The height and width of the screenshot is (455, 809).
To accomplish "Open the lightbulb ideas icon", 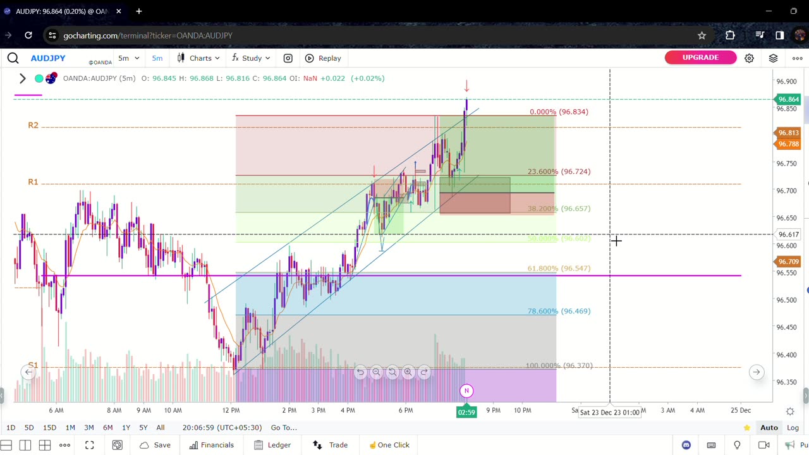I will (737, 445).
